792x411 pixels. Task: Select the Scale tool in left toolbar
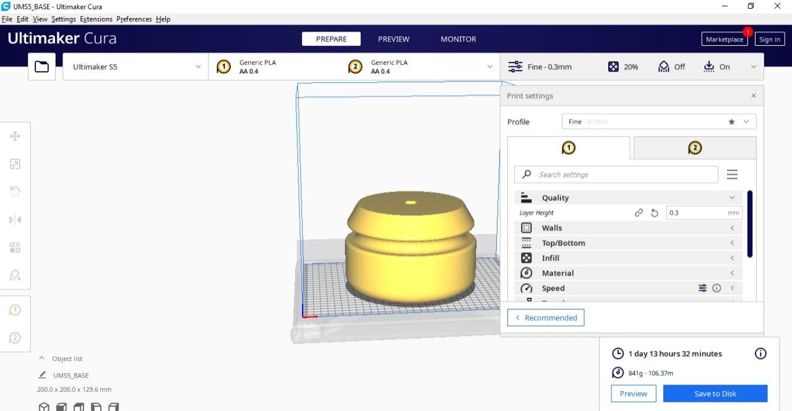[x=15, y=164]
